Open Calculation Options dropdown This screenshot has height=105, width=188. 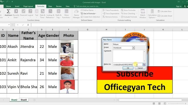[x=152, y=14]
